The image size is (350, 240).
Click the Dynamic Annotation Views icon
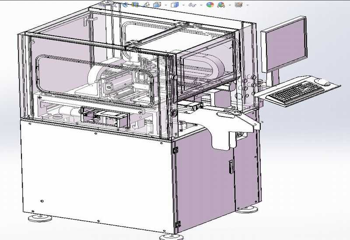[x=146, y=4]
